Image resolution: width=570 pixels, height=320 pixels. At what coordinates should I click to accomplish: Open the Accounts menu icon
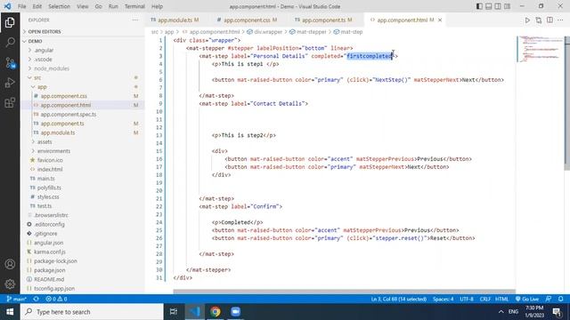[10, 264]
